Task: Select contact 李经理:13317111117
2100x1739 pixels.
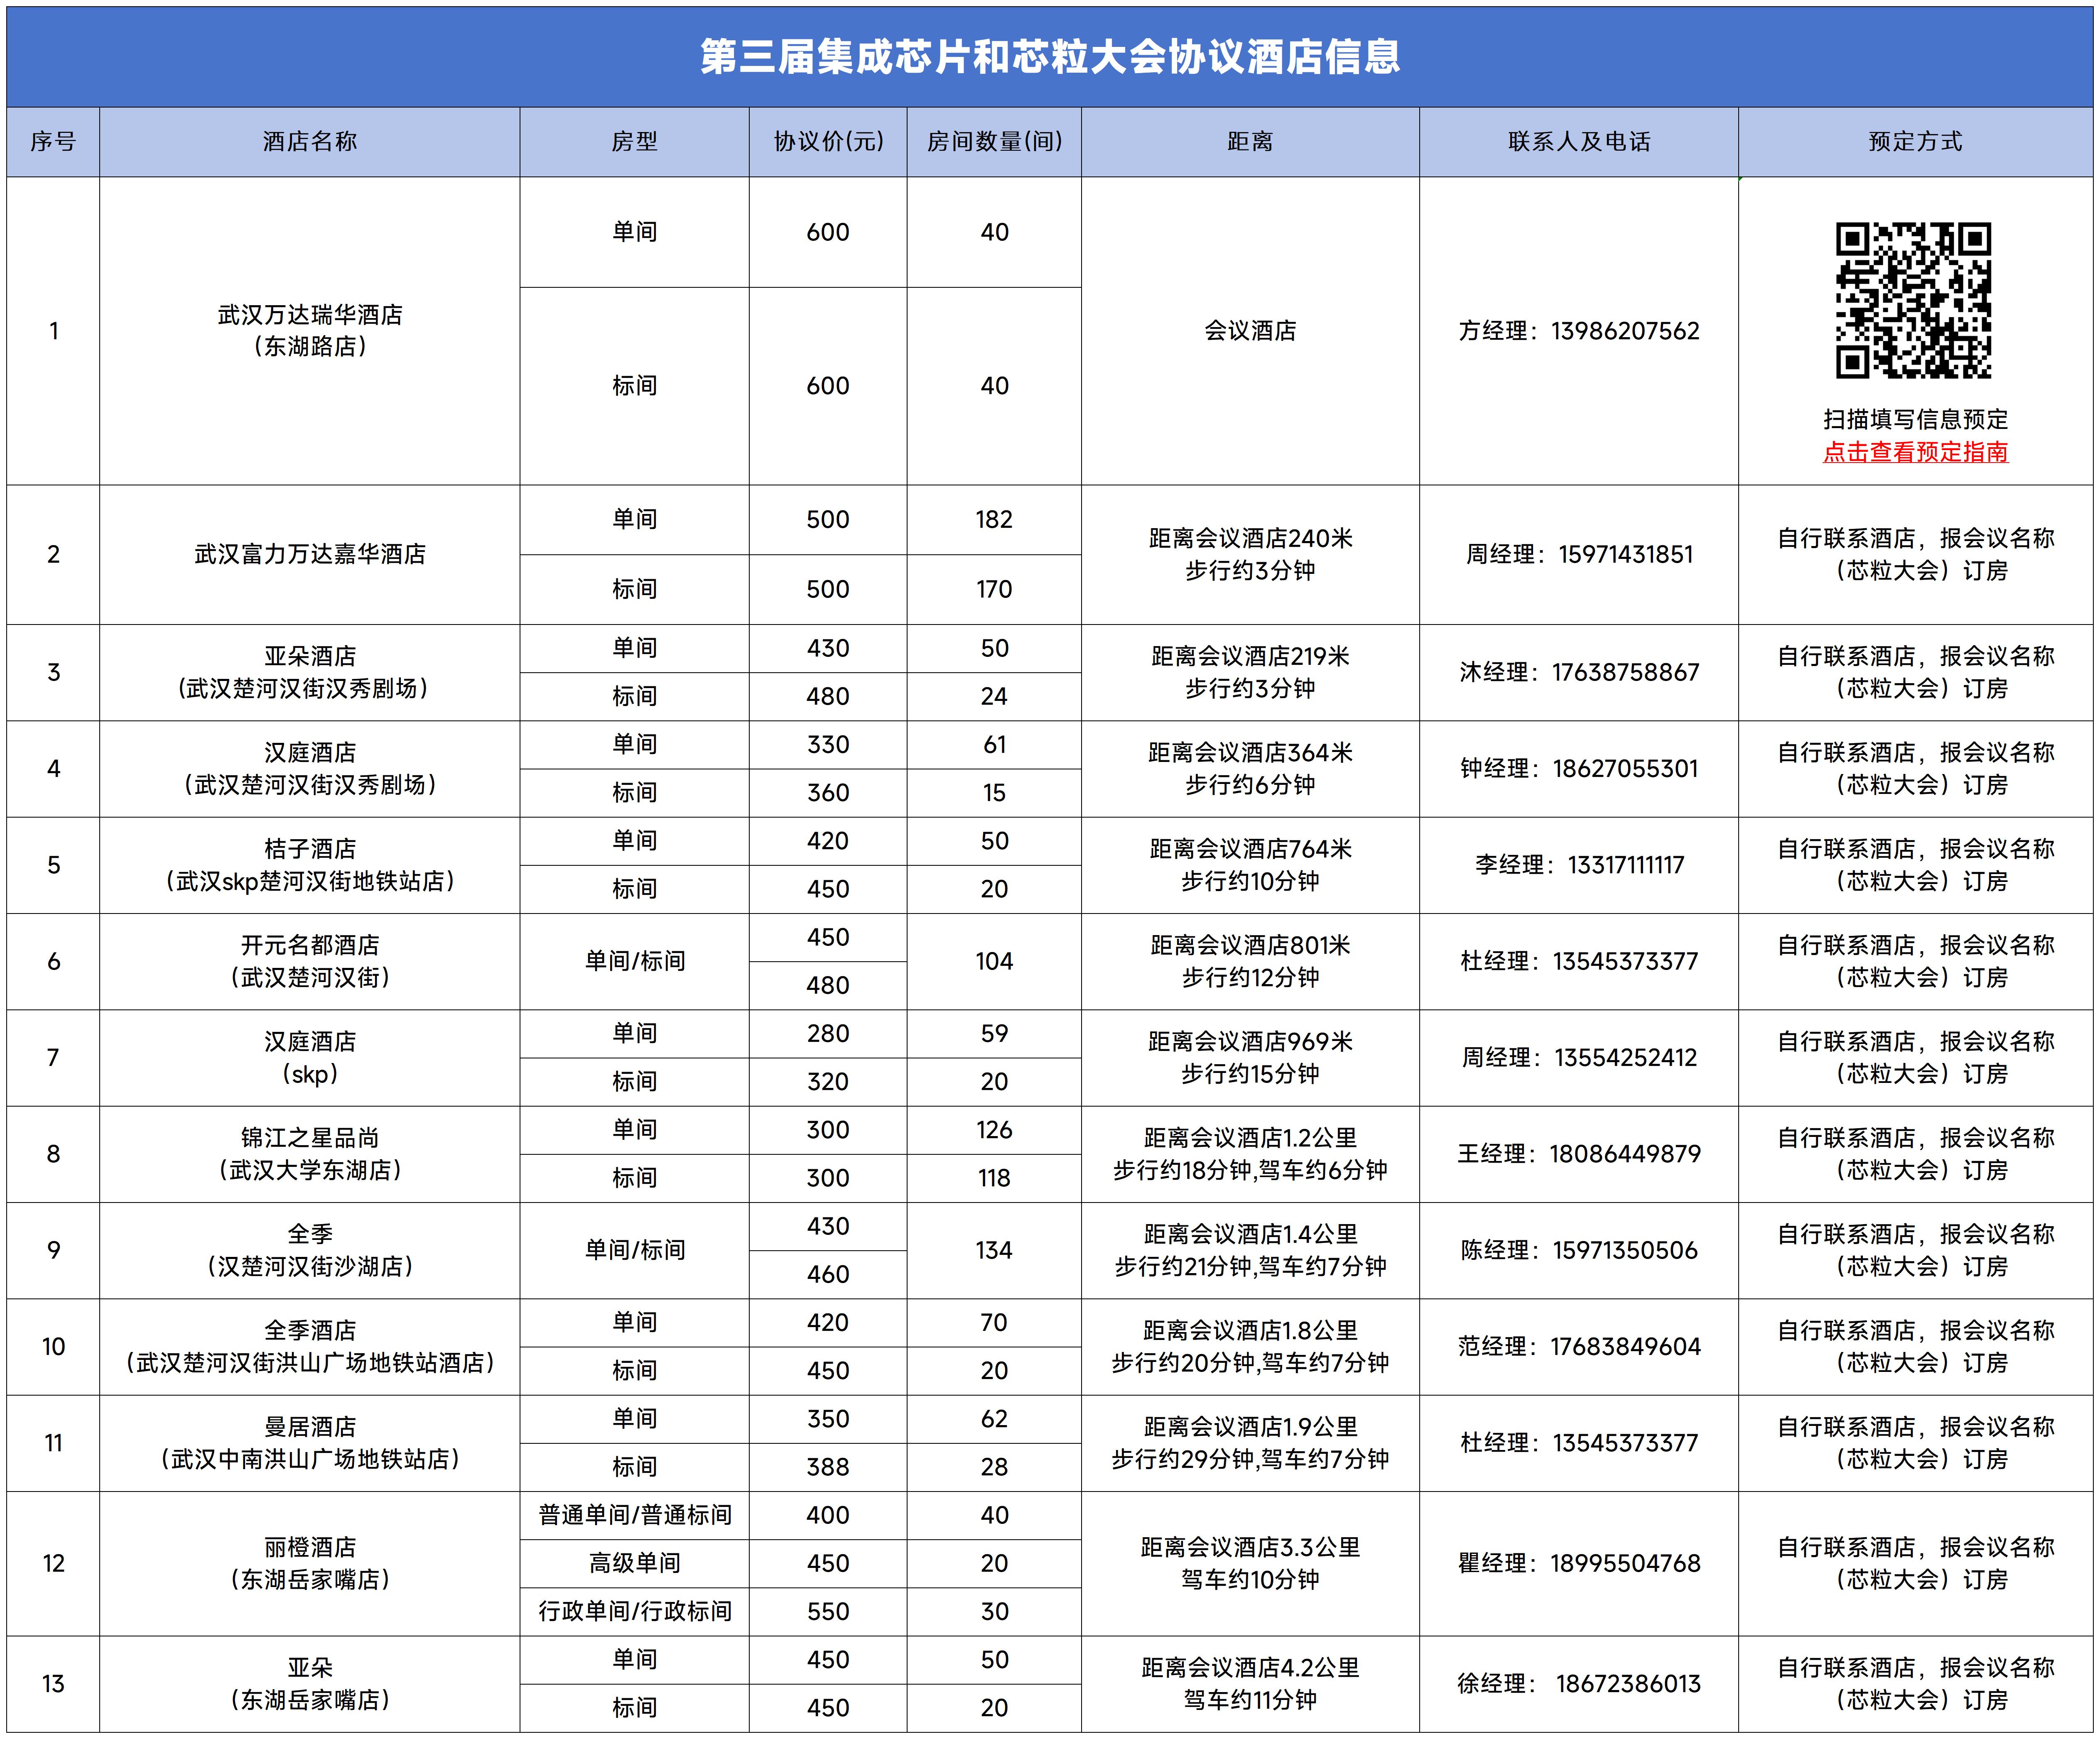Action: (x=1579, y=865)
